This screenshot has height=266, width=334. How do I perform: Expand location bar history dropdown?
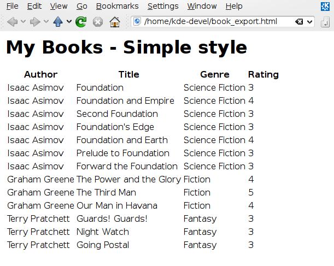310,22
